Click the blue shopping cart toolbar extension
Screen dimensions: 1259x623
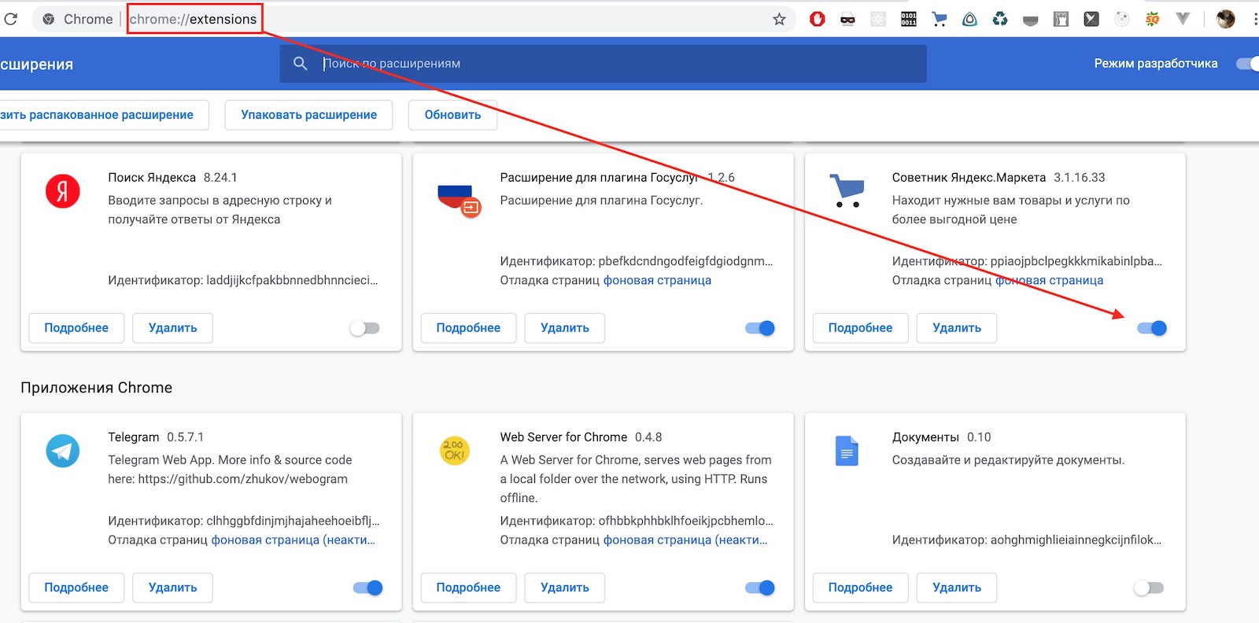(x=939, y=19)
